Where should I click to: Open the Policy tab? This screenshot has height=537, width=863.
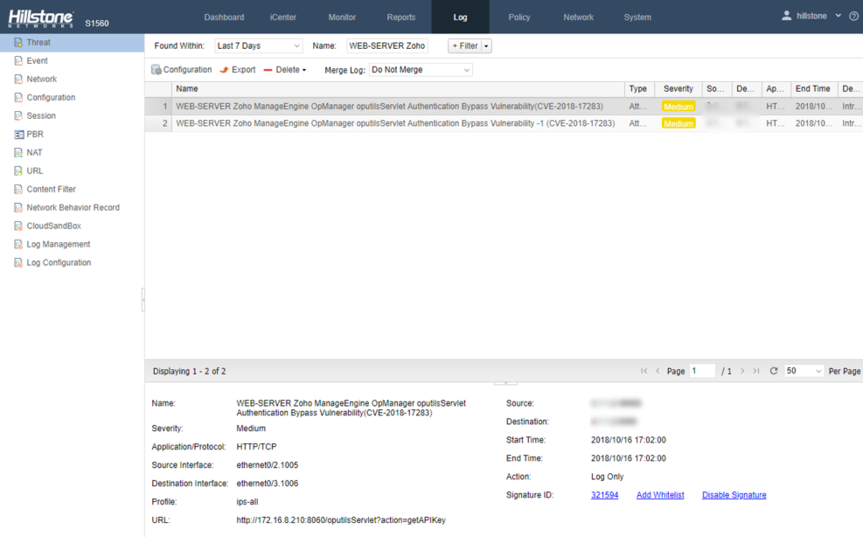click(x=519, y=17)
